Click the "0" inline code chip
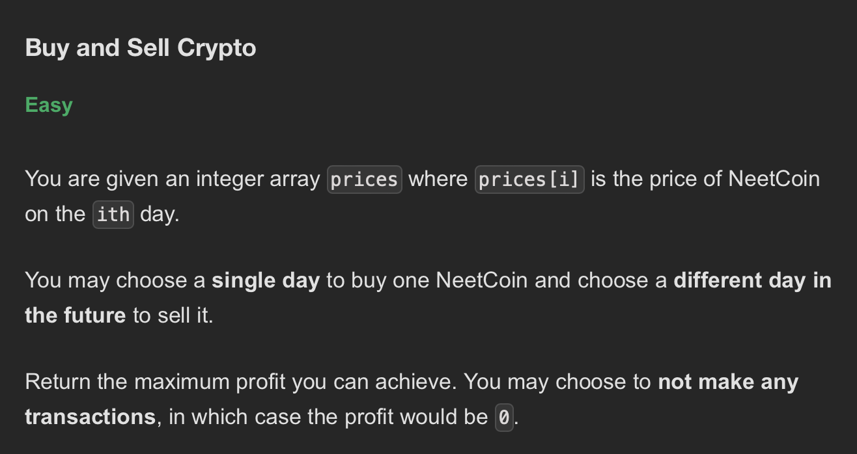Image resolution: width=857 pixels, height=454 pixels. click(x=504, y=417)
